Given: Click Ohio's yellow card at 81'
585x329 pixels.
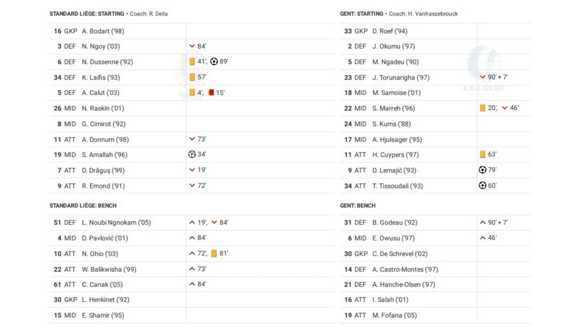Looking at the screenshot, I should 214,253.
